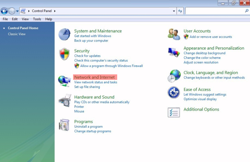Open the Programs category heading
The image size is (250, 162).
point(83,121)
